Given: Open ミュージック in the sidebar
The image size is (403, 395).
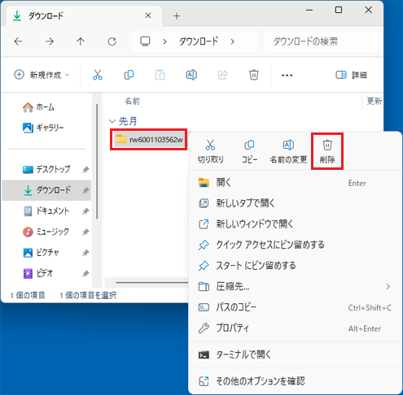Looking at the screenshot, I should [46, 232].
